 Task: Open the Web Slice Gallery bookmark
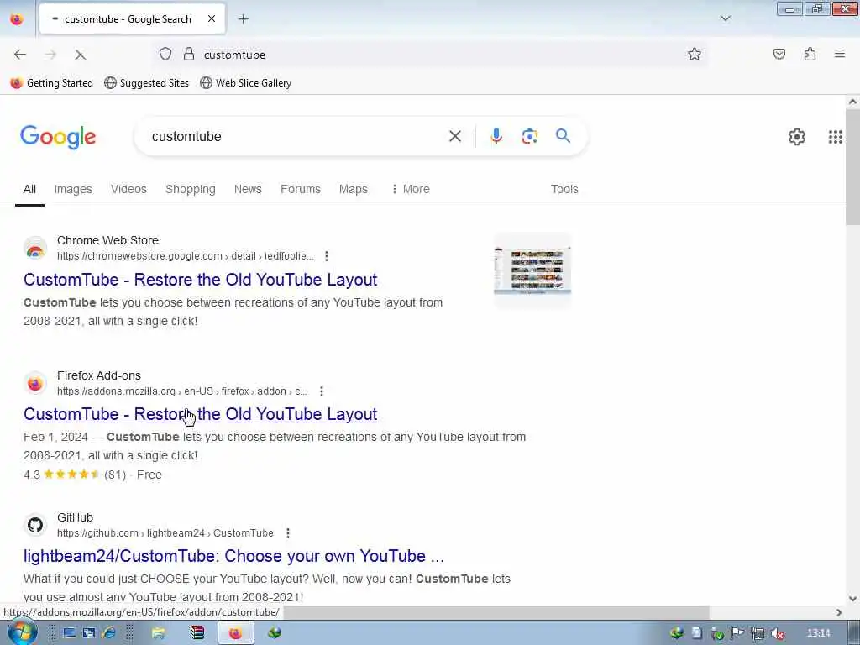[x=246, y=83]
